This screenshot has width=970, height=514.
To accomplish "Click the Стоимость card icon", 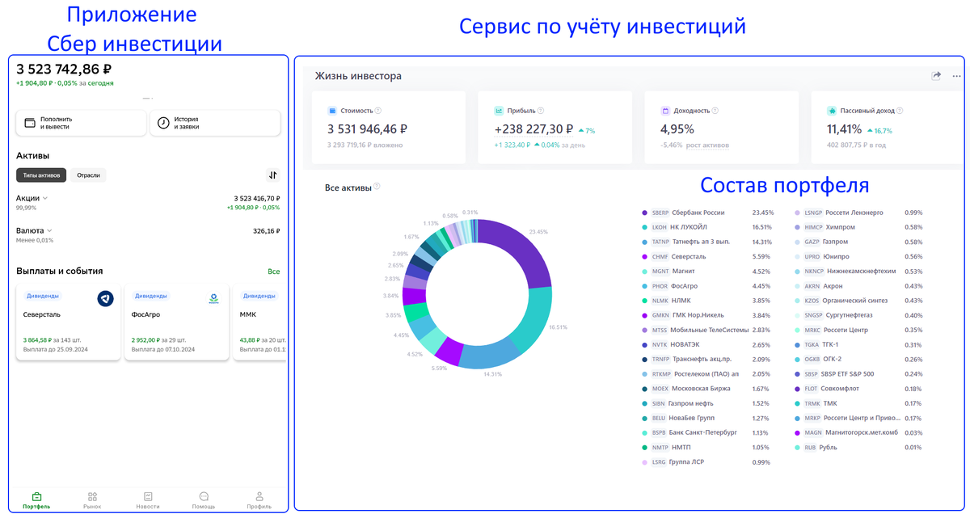I will [332, 111].
